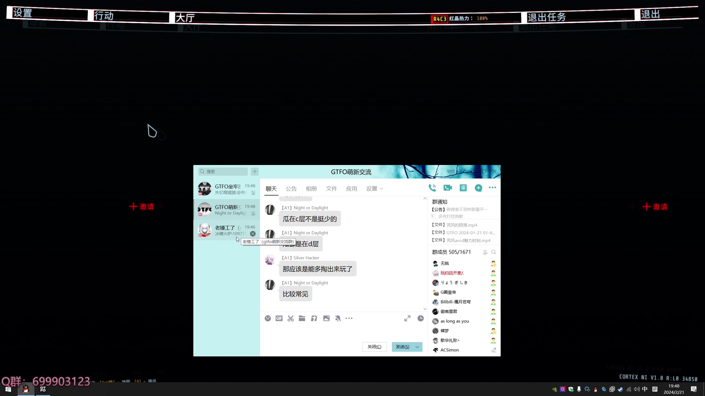Click message 那应该是能多掏出来玩了

click(x=317, y=269)
